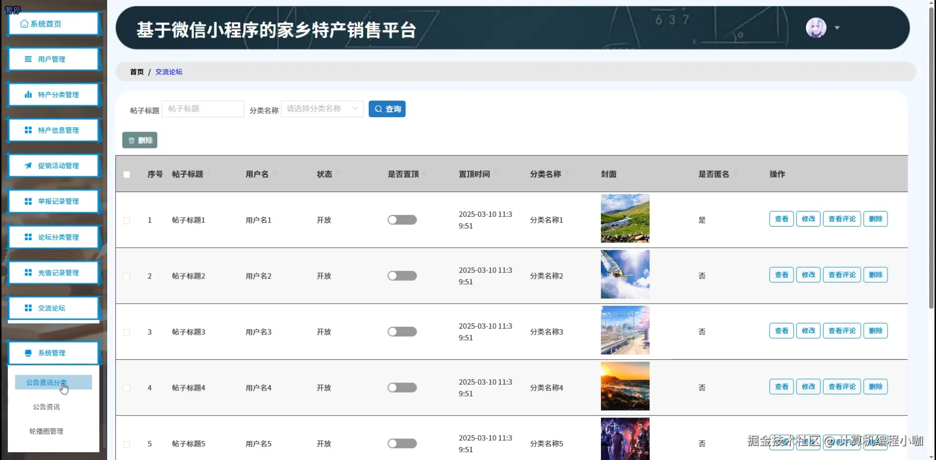Toggle the pin switch for 帖子标题1

coord(401,219)
